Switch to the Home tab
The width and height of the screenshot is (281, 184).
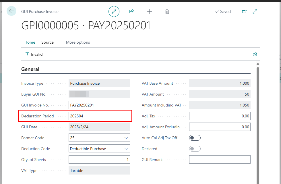tap(30, 42)
